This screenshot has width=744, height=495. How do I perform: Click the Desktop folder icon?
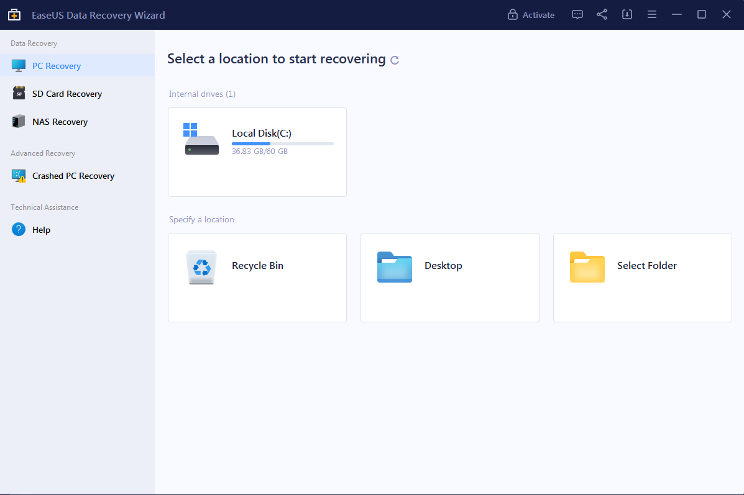tap(394, 266)
